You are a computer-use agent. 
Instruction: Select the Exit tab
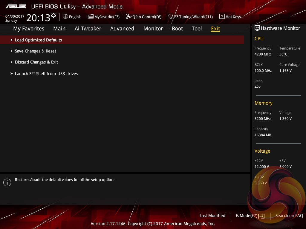[x=215, y=29]
